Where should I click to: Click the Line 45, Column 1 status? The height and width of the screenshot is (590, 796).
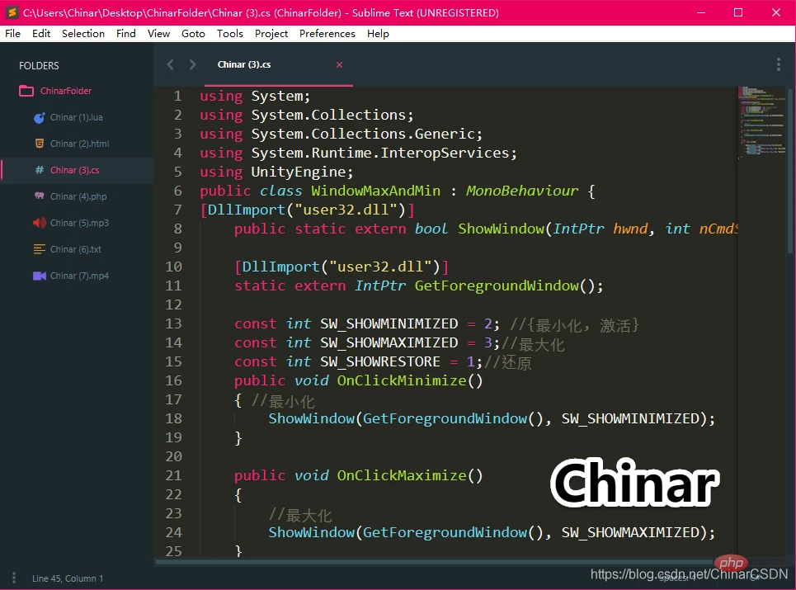click(x=68, y=578)
